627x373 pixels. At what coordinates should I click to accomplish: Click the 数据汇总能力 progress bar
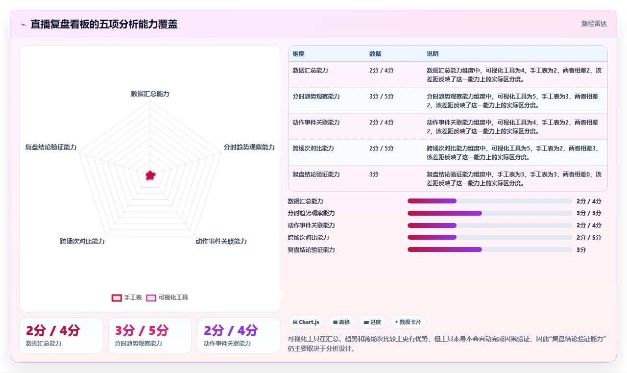490,201
